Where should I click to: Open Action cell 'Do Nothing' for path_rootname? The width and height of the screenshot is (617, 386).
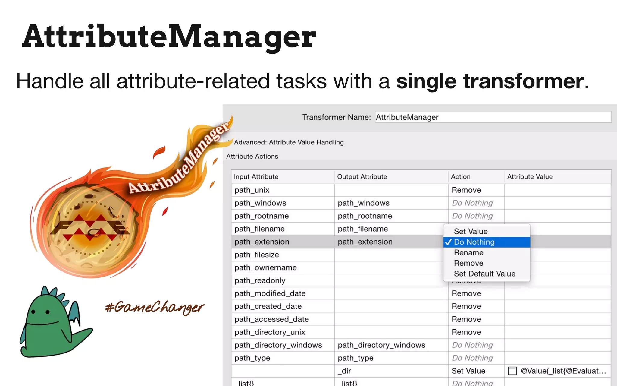coord(477,216)
